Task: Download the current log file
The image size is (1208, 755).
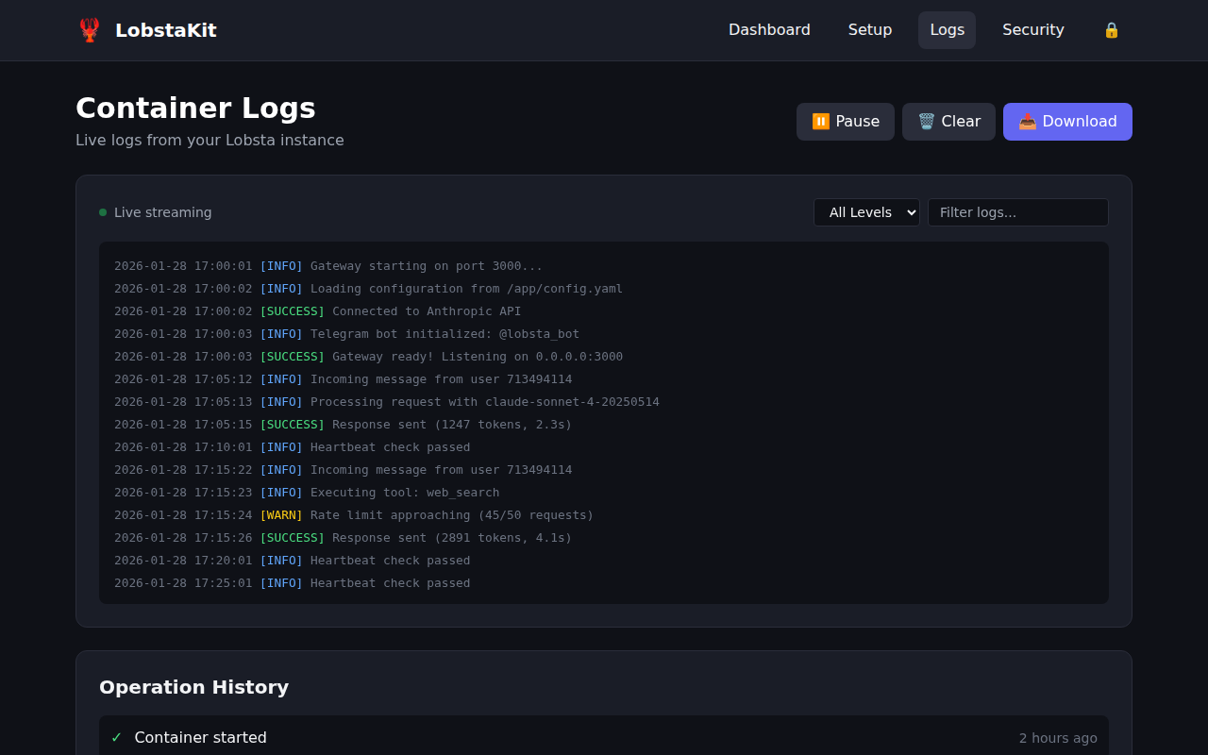Action: (x=1067, y=121)
